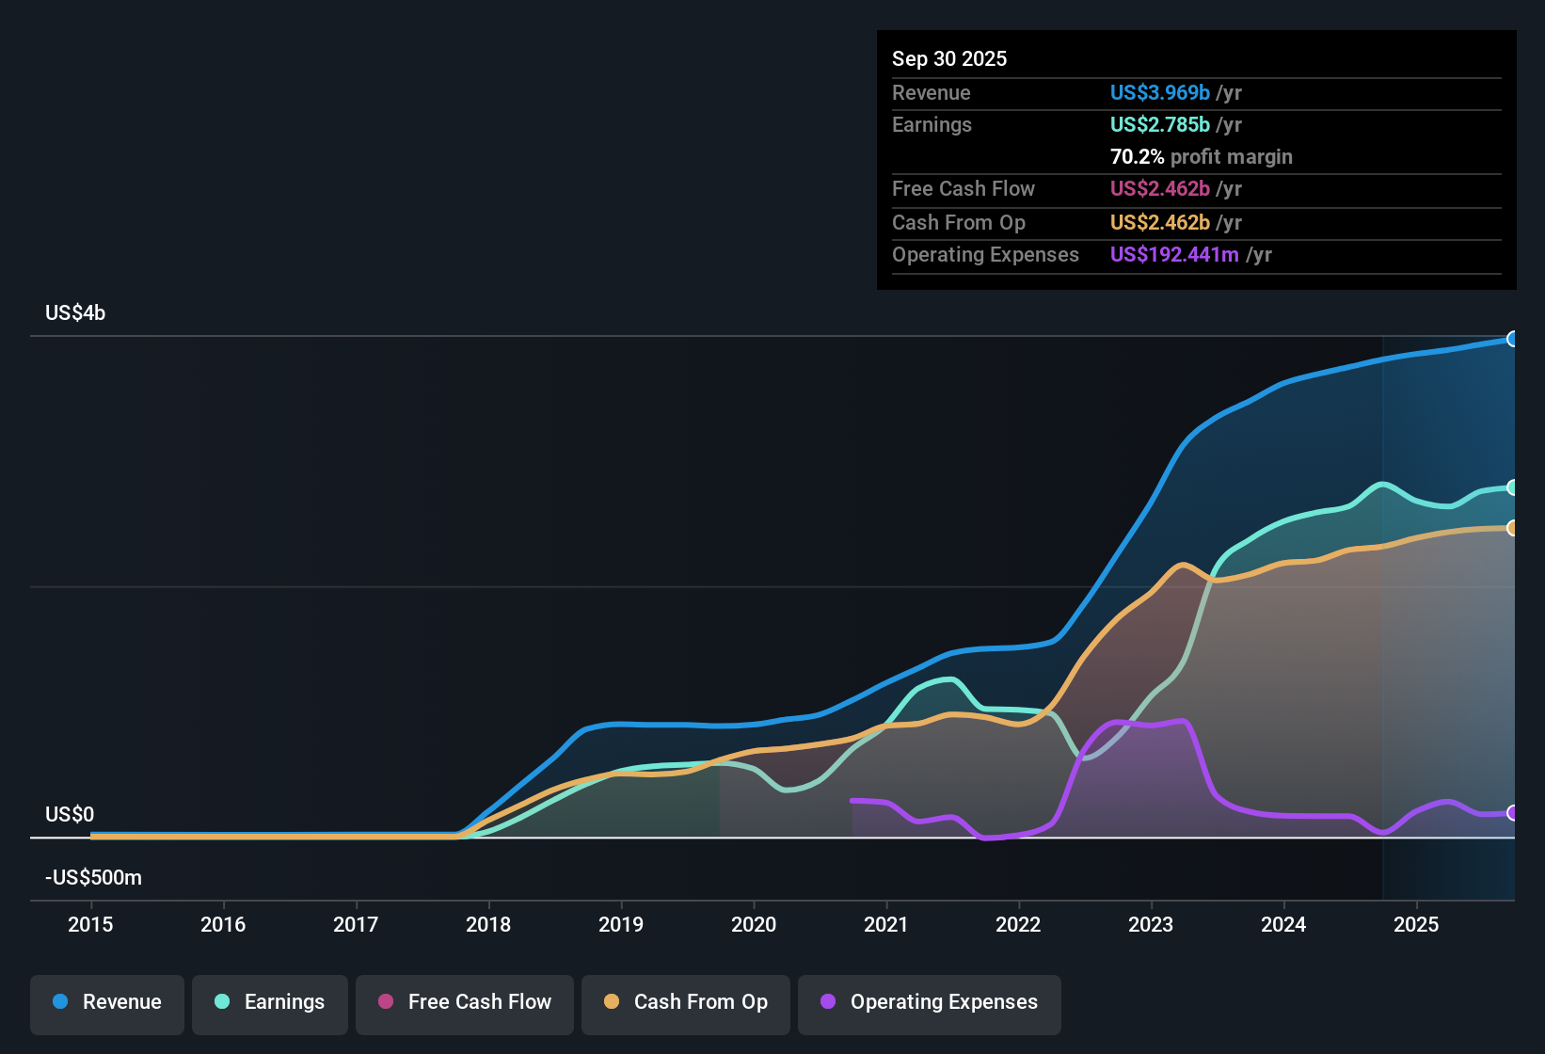Select the teal Earnings legend dot
The height and width of the screenshot is (1054, 1545).
(x=222, y=1002)
